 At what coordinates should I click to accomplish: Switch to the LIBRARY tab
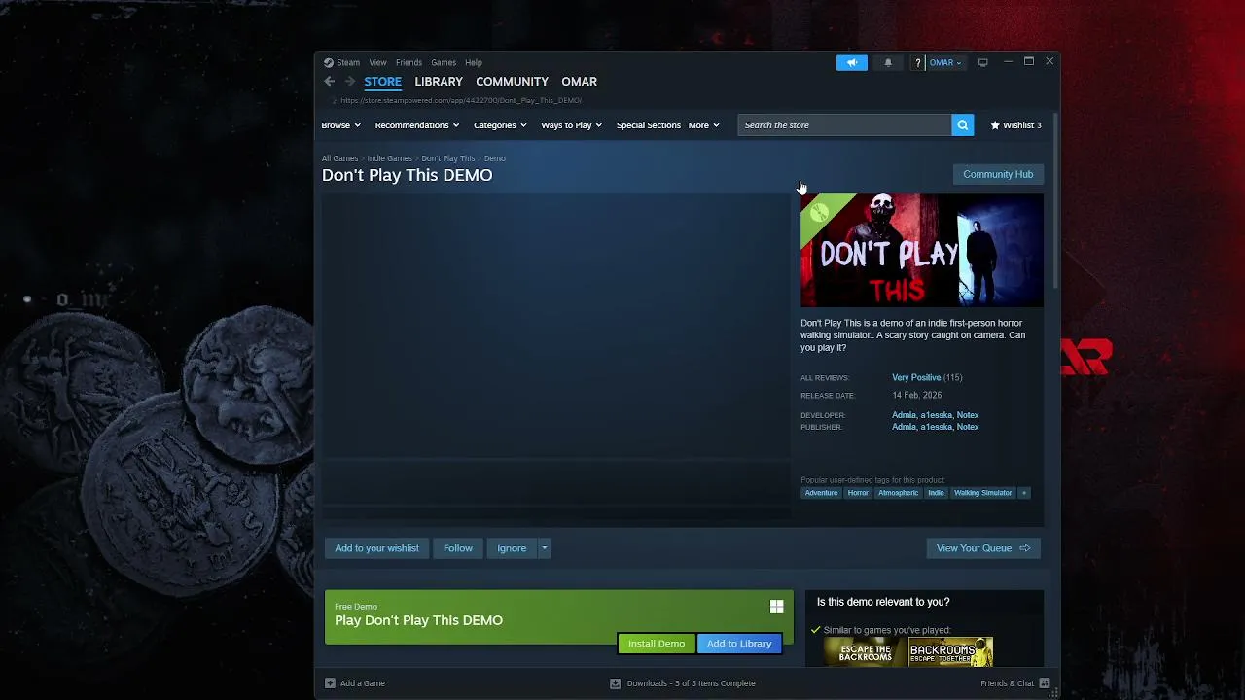click(439, 82)
